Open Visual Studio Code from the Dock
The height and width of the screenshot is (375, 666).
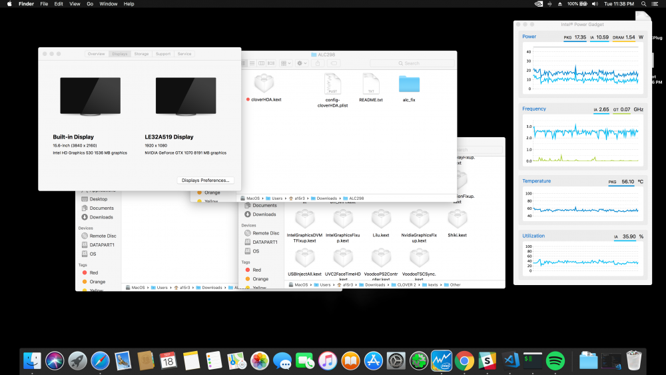click(510, 361)
